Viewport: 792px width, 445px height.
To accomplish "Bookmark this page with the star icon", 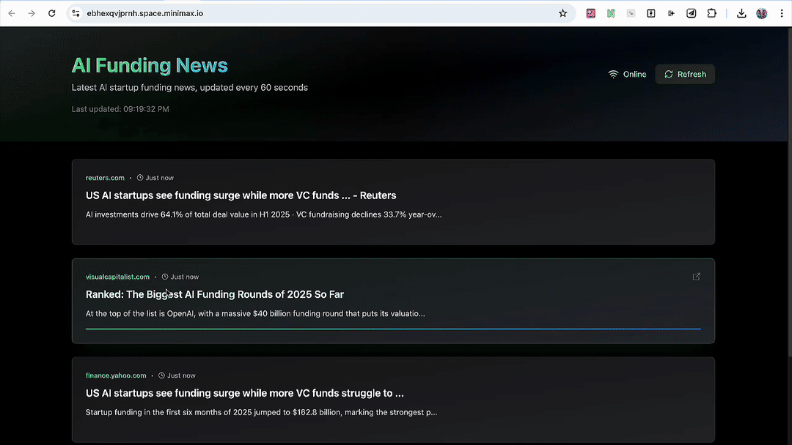I will (562, 13).
